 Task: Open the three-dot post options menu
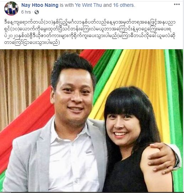(x=177, y=4)
